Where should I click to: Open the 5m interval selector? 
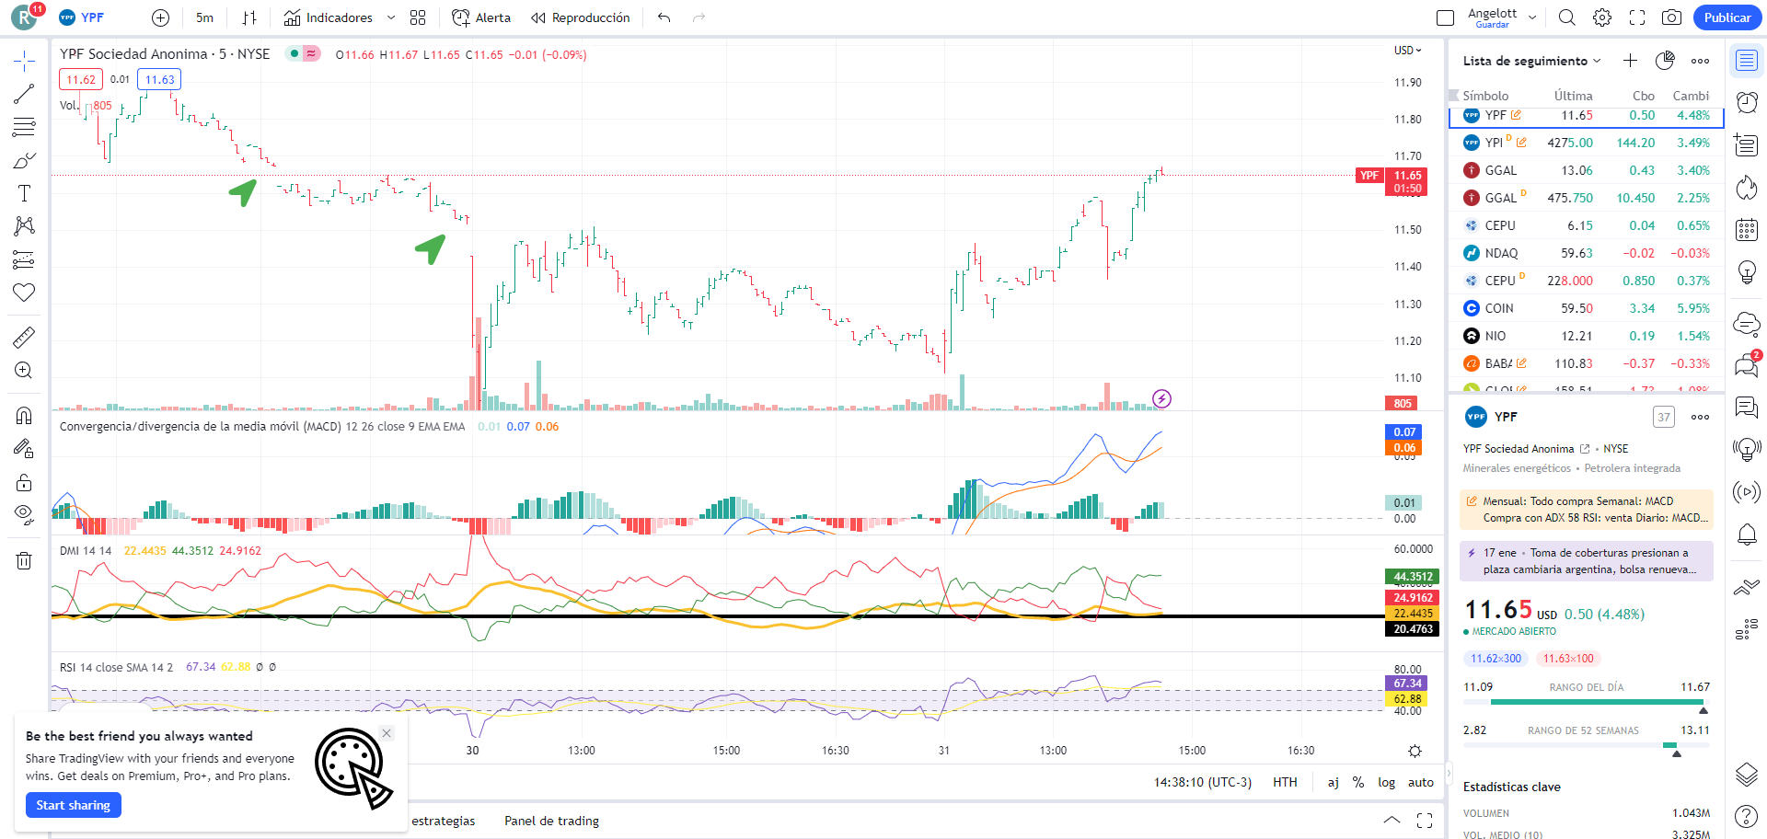click(x=204, y=17)
